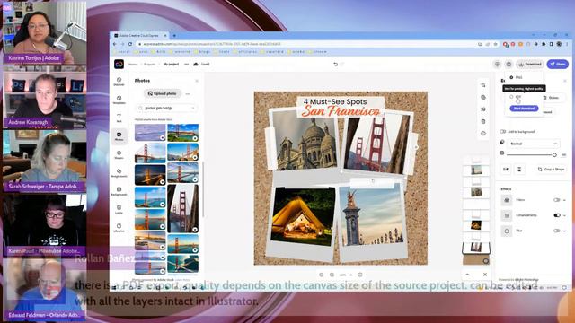Select the Text tool in sidebar

[x=119, y=118]
